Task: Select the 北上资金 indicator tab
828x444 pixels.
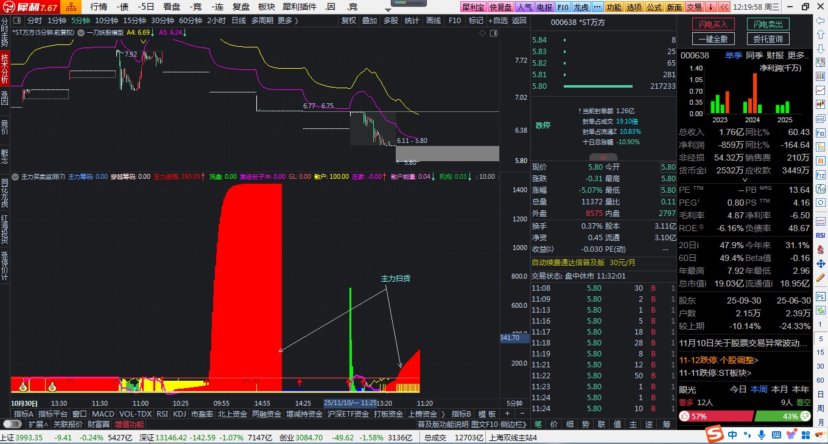Action: point(233,414)
